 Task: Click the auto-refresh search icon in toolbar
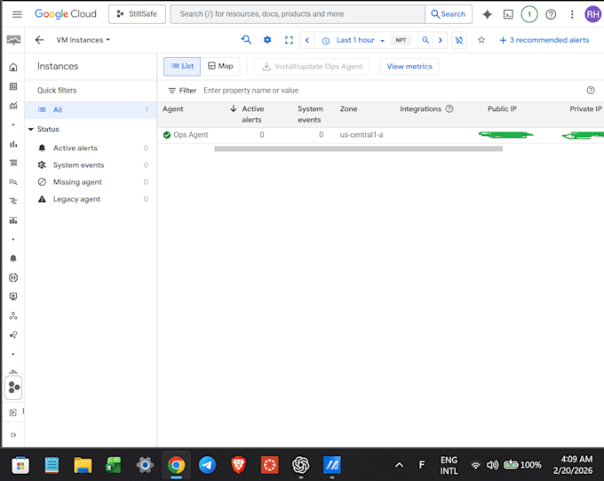coord(246,40)
